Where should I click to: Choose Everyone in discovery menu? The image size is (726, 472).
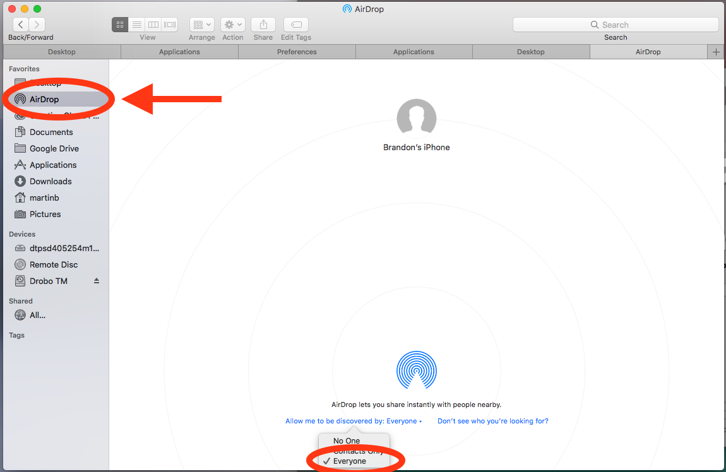354,461
